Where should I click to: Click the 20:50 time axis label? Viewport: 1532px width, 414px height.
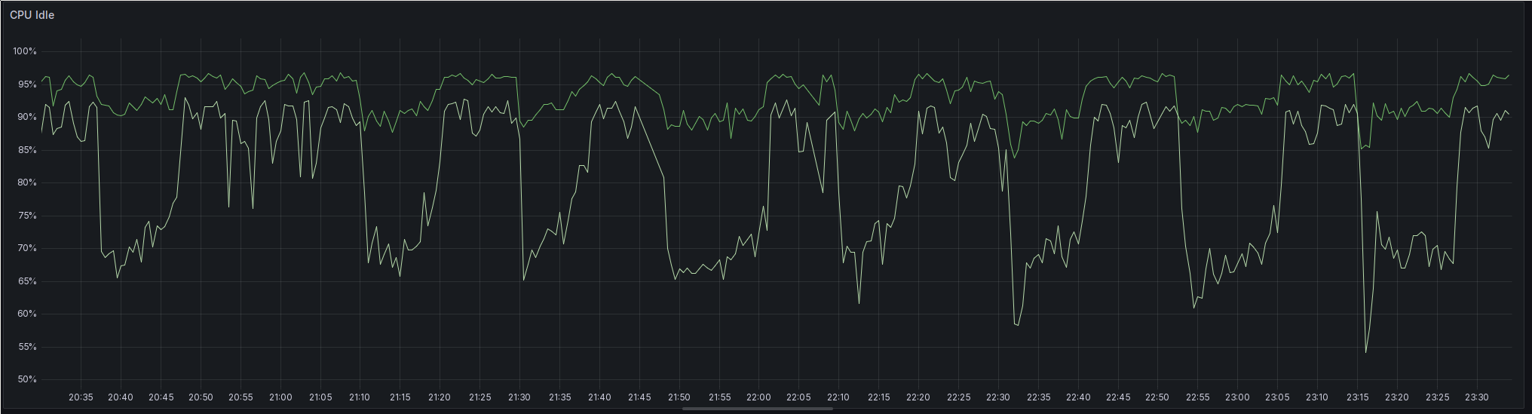(x=201, y=397)
